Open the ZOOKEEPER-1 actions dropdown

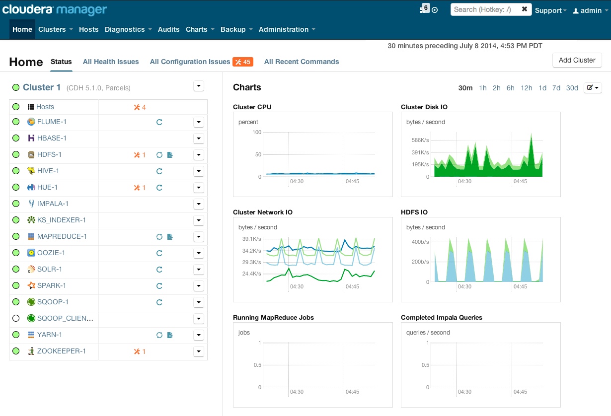click(x=199, y=351)
